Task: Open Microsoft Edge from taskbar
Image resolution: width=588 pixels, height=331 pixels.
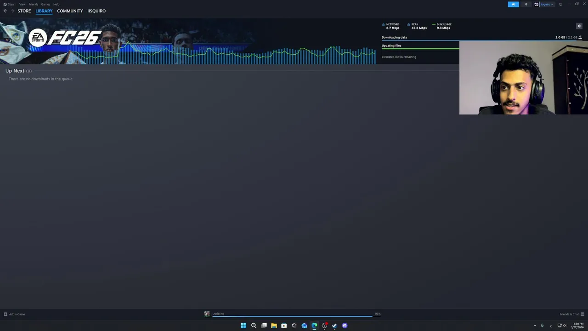Action: coord(314,325)
